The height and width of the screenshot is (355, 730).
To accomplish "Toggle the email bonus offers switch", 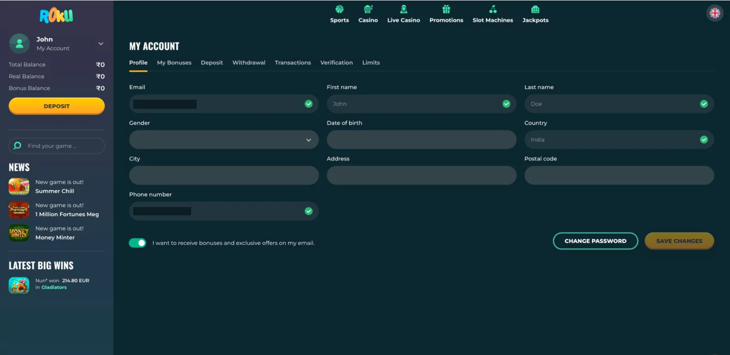I will point(137,243).
